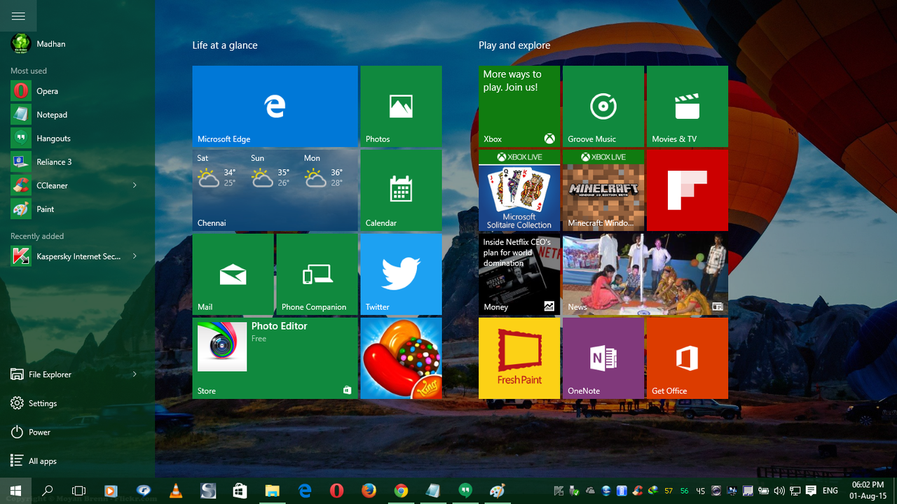Open the Twitter tile
Image resolution: width=897 pixels, height=504 pixels.
401,274
